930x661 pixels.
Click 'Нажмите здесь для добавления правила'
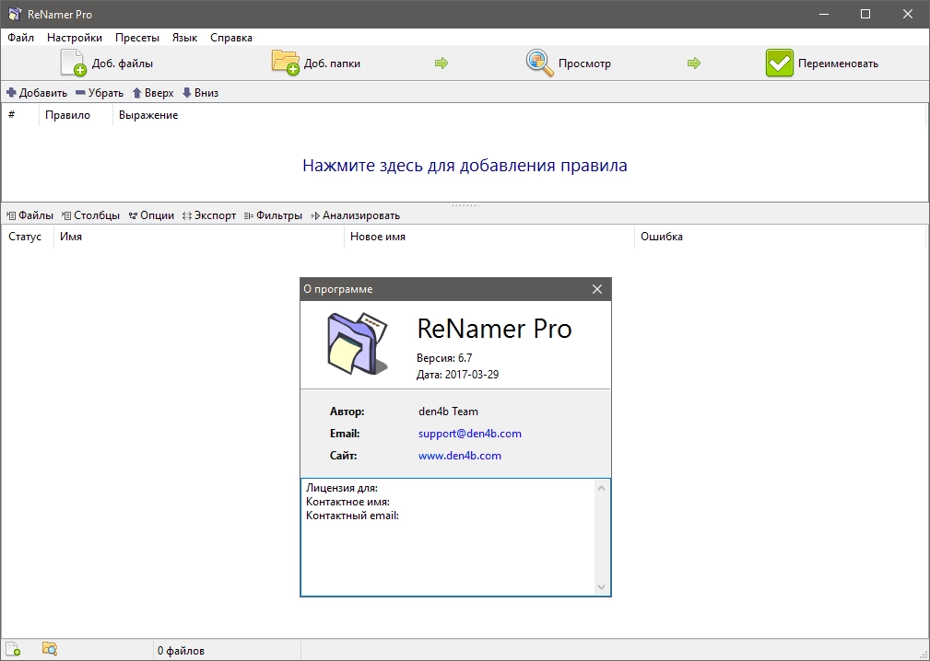(465, 166)
